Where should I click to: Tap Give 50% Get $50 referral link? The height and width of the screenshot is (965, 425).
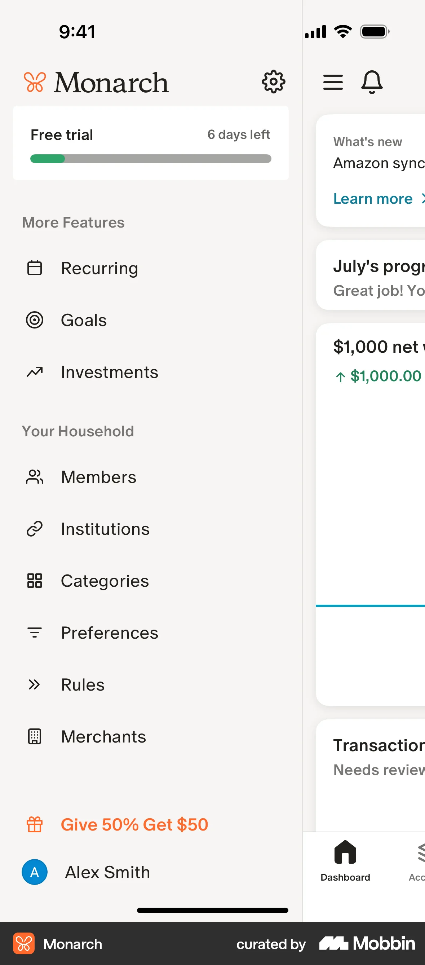pyautogui.click(x=134, y=824)
